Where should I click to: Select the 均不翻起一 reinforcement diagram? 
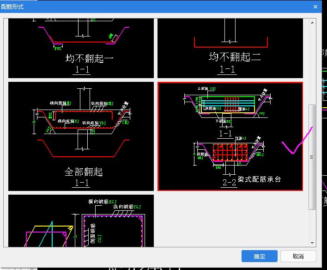coord(81,48)
